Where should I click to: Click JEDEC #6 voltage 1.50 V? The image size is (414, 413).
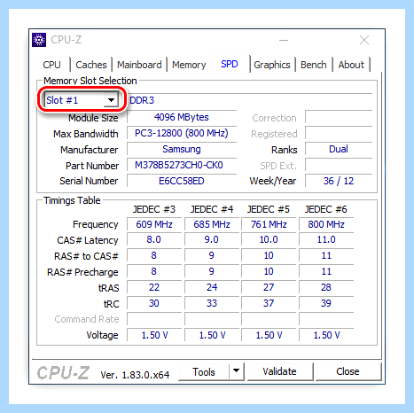pyautogui.click(x=326, y=335)
